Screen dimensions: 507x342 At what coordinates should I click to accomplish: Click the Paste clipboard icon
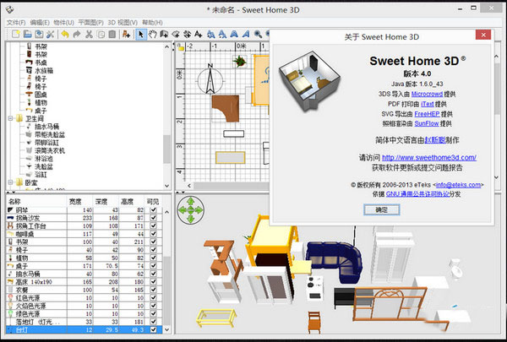pos(112,34)
